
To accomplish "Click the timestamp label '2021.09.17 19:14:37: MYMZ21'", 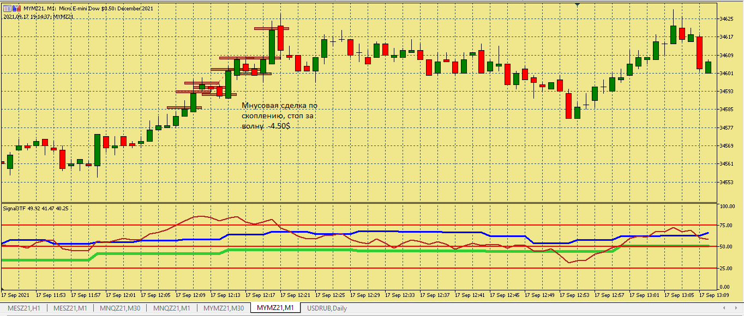I will 38,16.
